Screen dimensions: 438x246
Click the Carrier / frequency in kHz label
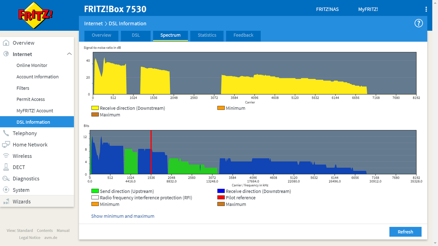coord(250,185)
